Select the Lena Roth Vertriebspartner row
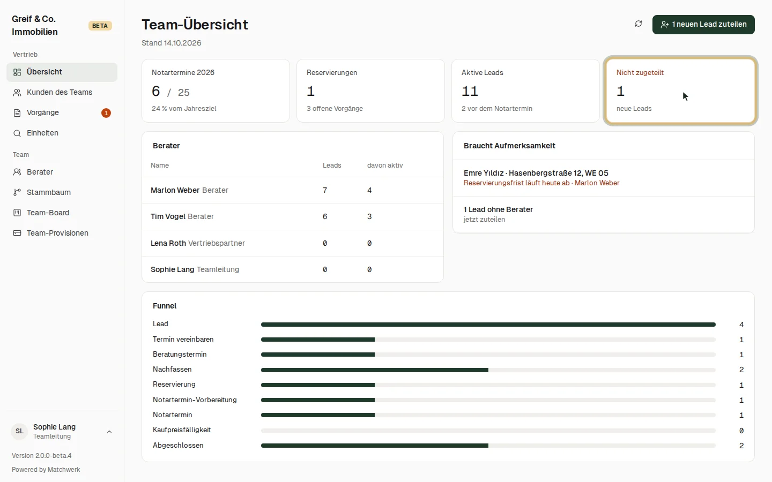 [x=293, y=243]
